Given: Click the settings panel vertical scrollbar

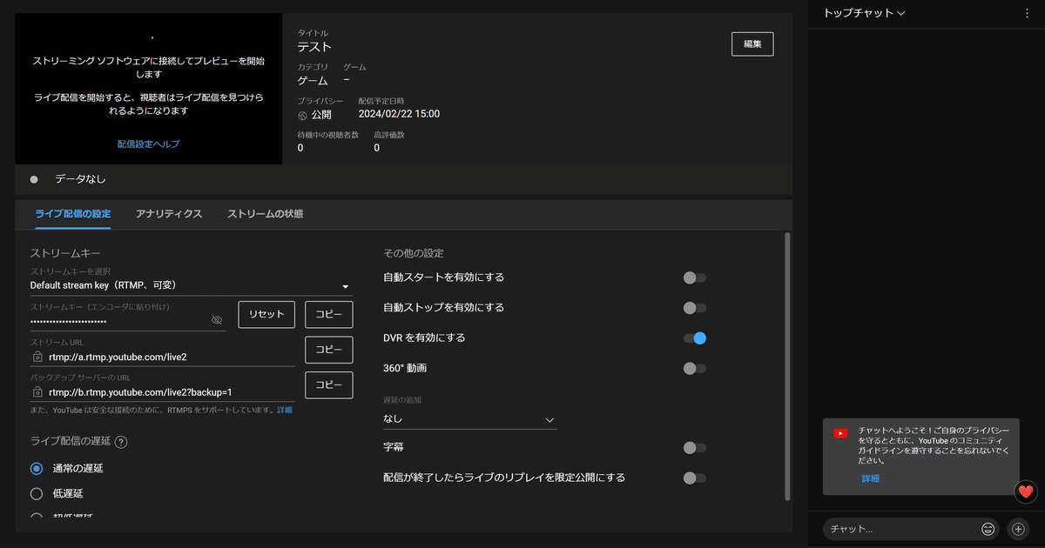Looking at the screenshot, I should (788, 365).
